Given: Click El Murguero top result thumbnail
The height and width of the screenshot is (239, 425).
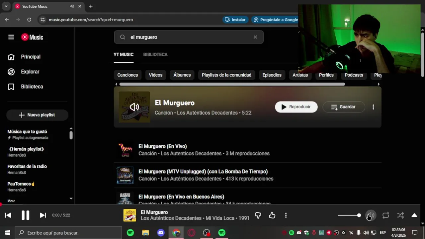Looking at the screenshot, I should (134, 107).
